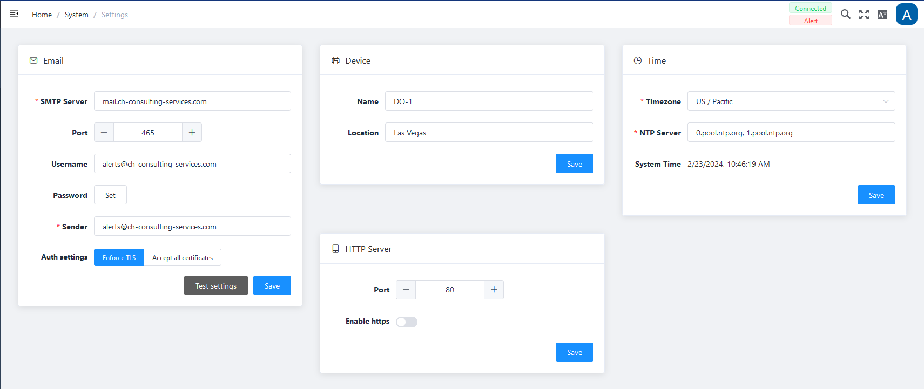Focus the NTP Server input field
The width and height of the screenshot is (924, 389).
791,133
